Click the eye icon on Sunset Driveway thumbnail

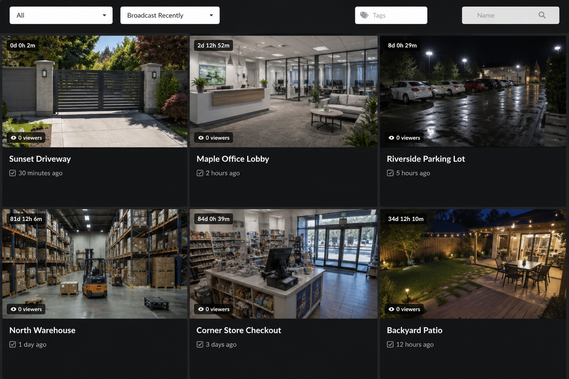tap(13, 138)
